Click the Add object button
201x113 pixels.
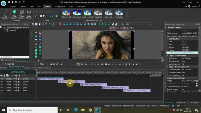coord(14,14)
